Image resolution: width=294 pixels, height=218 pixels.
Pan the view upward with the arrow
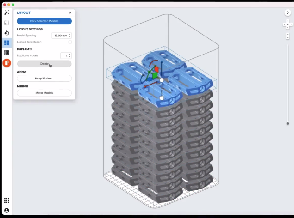288,21
